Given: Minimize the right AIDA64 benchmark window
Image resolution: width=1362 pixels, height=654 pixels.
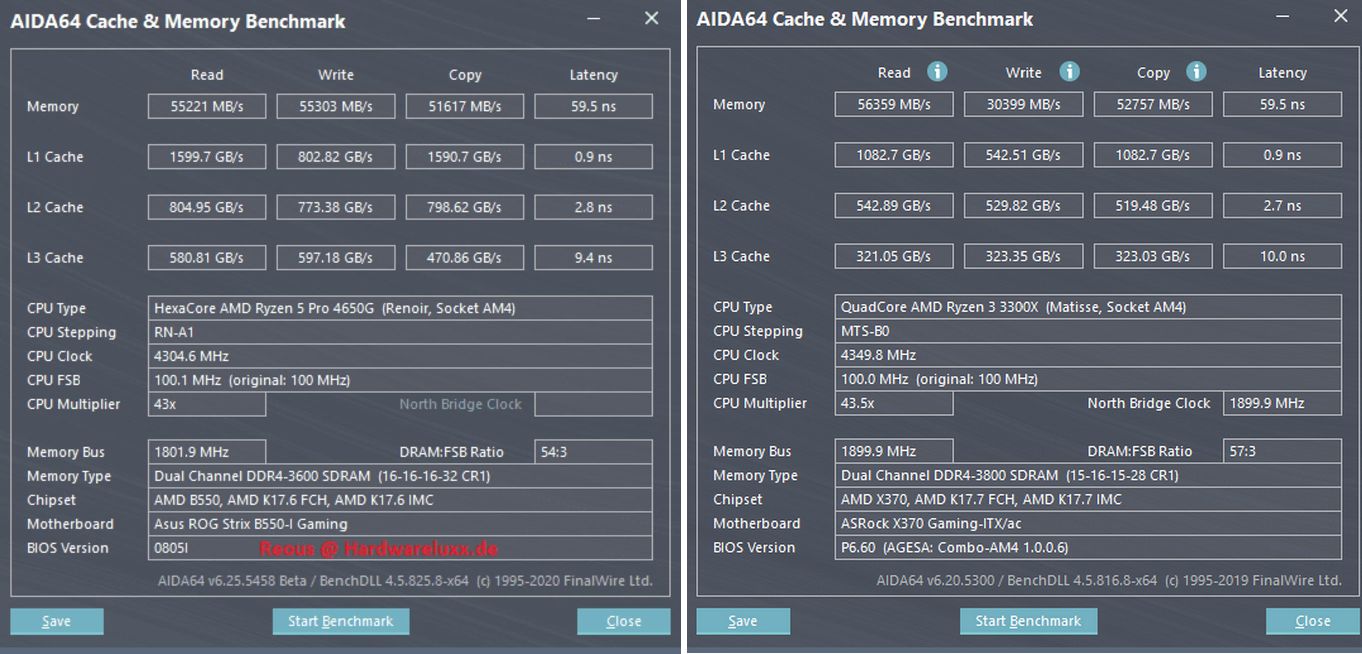Looking at the screenshot, I should click(1282, 17).
